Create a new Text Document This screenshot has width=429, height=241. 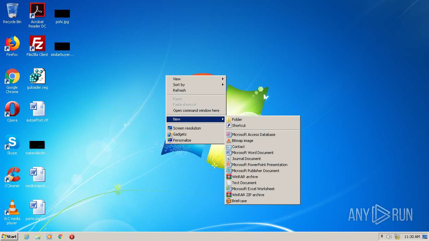[262, 183]
